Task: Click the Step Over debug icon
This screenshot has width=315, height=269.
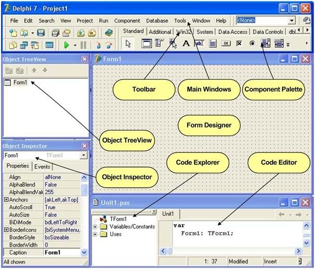Action: [109, 45]
